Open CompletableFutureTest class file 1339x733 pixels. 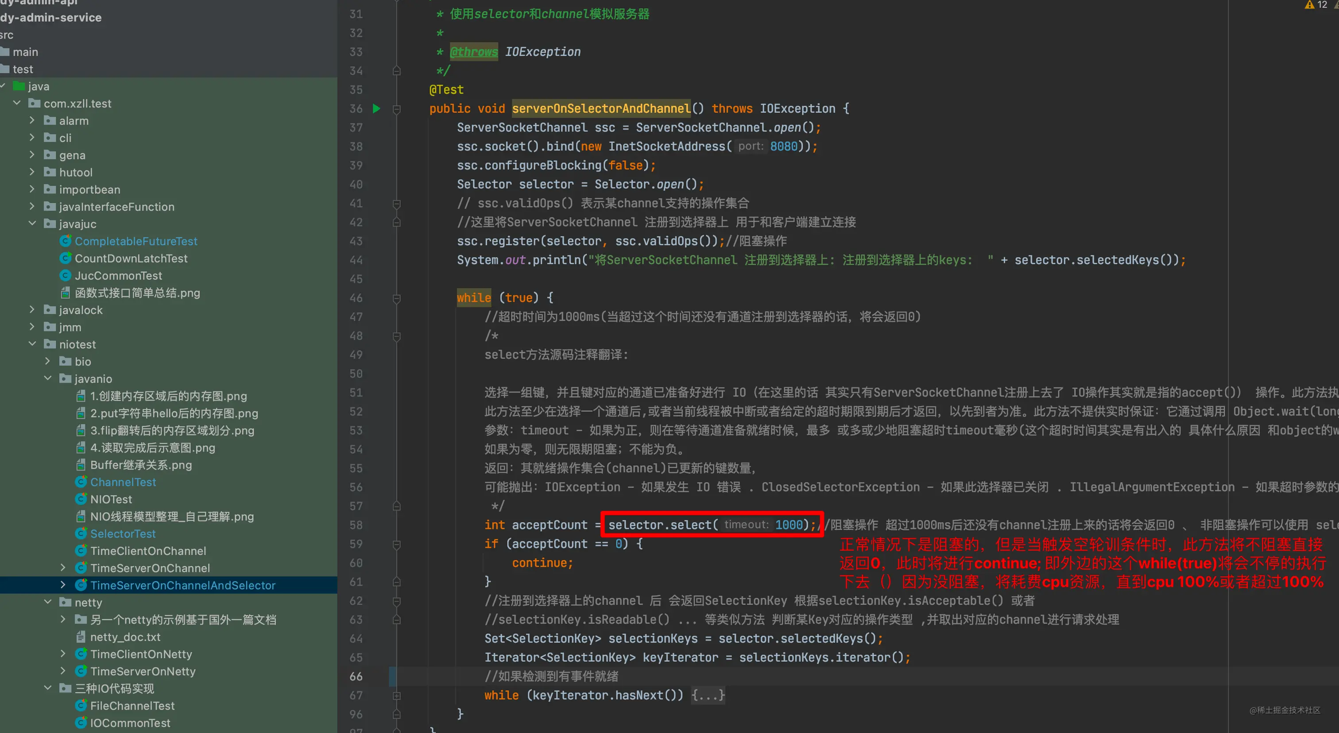[135, 241]
